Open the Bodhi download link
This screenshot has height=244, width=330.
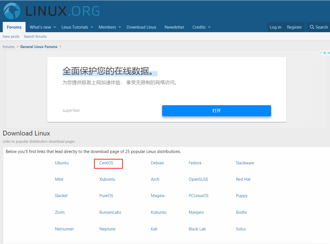[241, 212]
